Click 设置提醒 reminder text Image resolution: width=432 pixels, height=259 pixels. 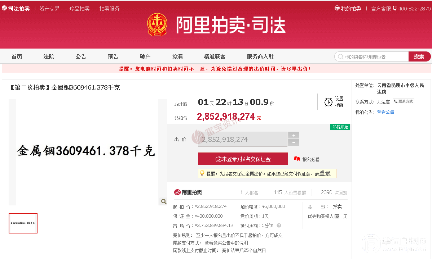[339, 102]
